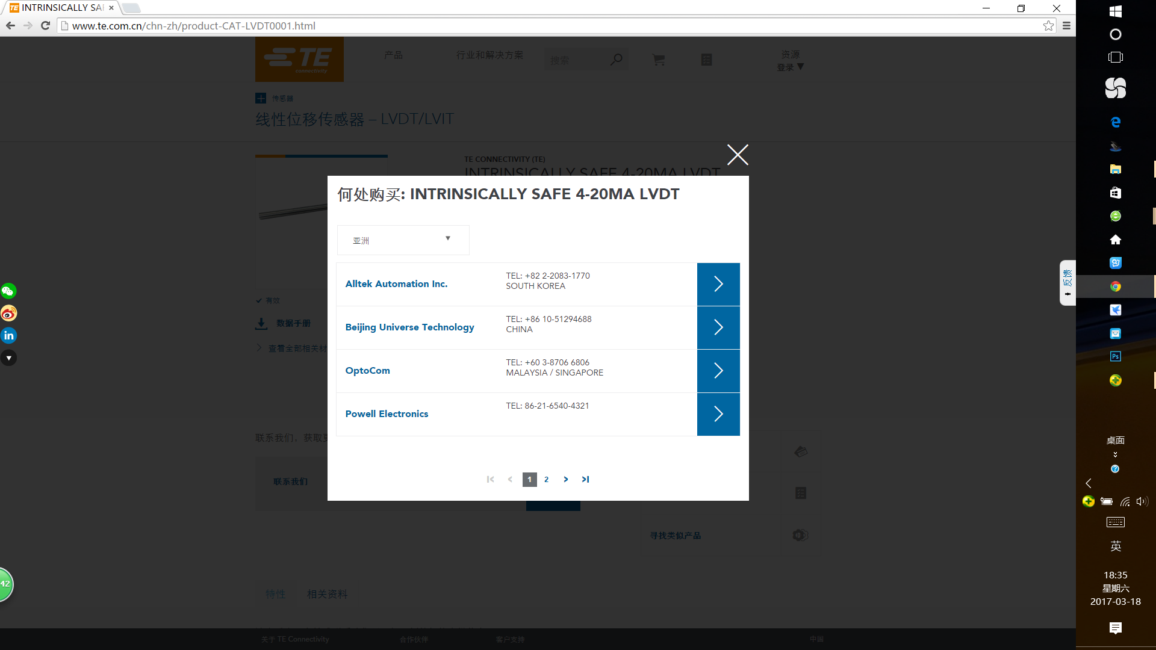Open Powell Electronics arrow button
Viewport: 1156px width, 650px height.
718,414
